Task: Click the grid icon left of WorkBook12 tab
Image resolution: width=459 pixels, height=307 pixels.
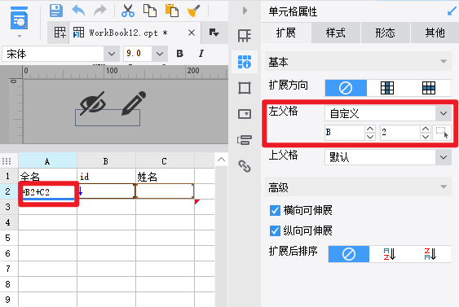Action: (x=60, y=33)
